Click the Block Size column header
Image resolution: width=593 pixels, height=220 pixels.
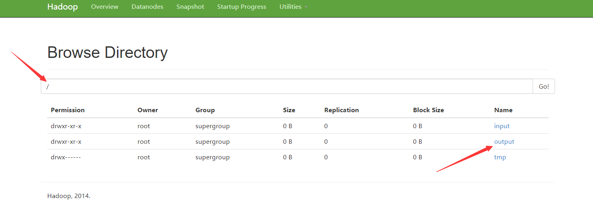(x=428, y=110)
